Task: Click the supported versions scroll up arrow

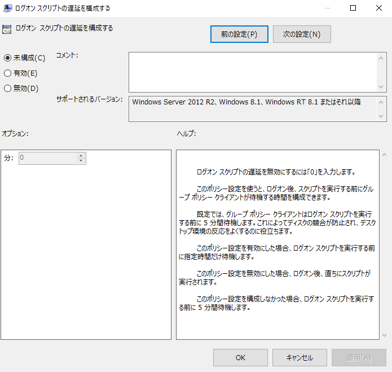Action: point(381,102)
